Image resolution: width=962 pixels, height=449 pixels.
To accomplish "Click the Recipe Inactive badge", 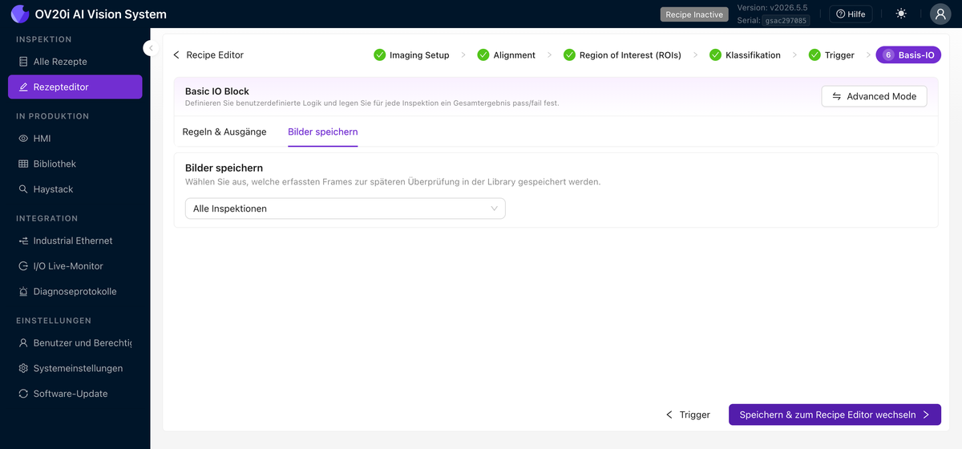I will click(694, 14).
